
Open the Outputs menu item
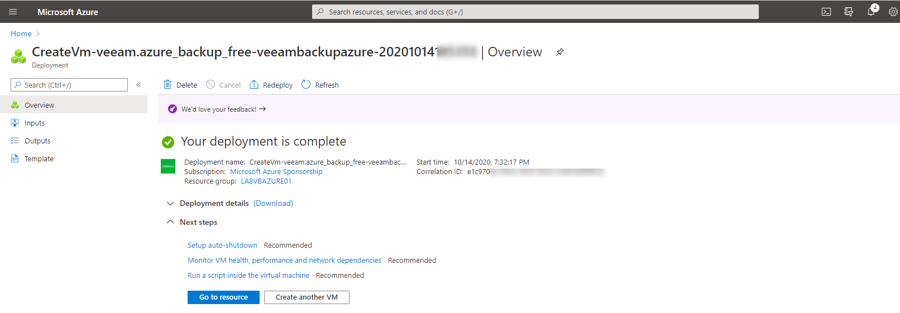(74, 141)
